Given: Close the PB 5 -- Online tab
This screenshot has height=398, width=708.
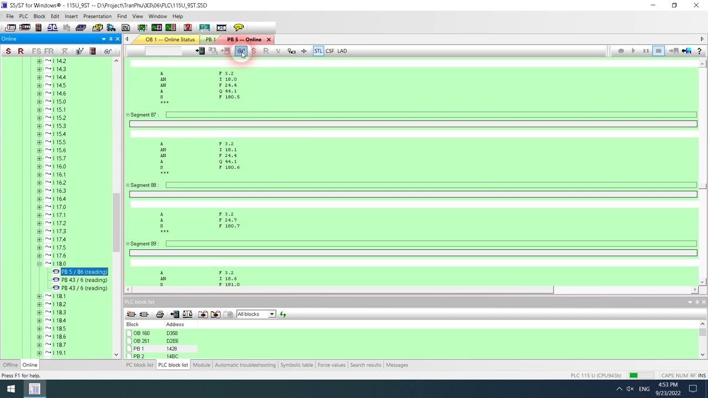Looking at the screenshot, I should (x=269, y=39).
